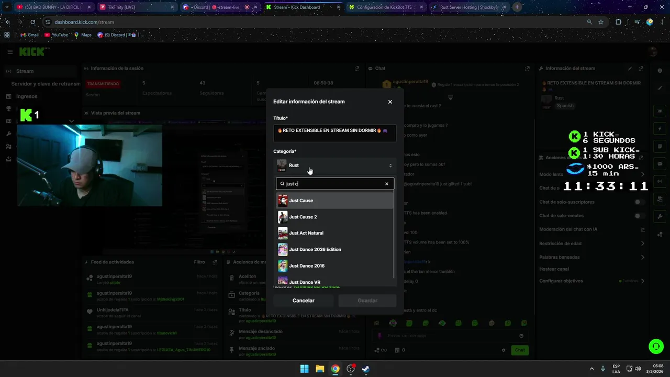Image resolution: width=670 pixels, height=377 pixels.
Task: Select Just Dance 2026 Edition category
Action: (x=334, y=249)
